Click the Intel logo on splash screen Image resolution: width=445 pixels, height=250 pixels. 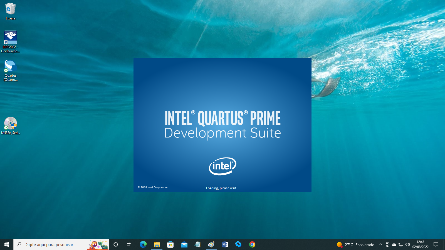[222, 166]
